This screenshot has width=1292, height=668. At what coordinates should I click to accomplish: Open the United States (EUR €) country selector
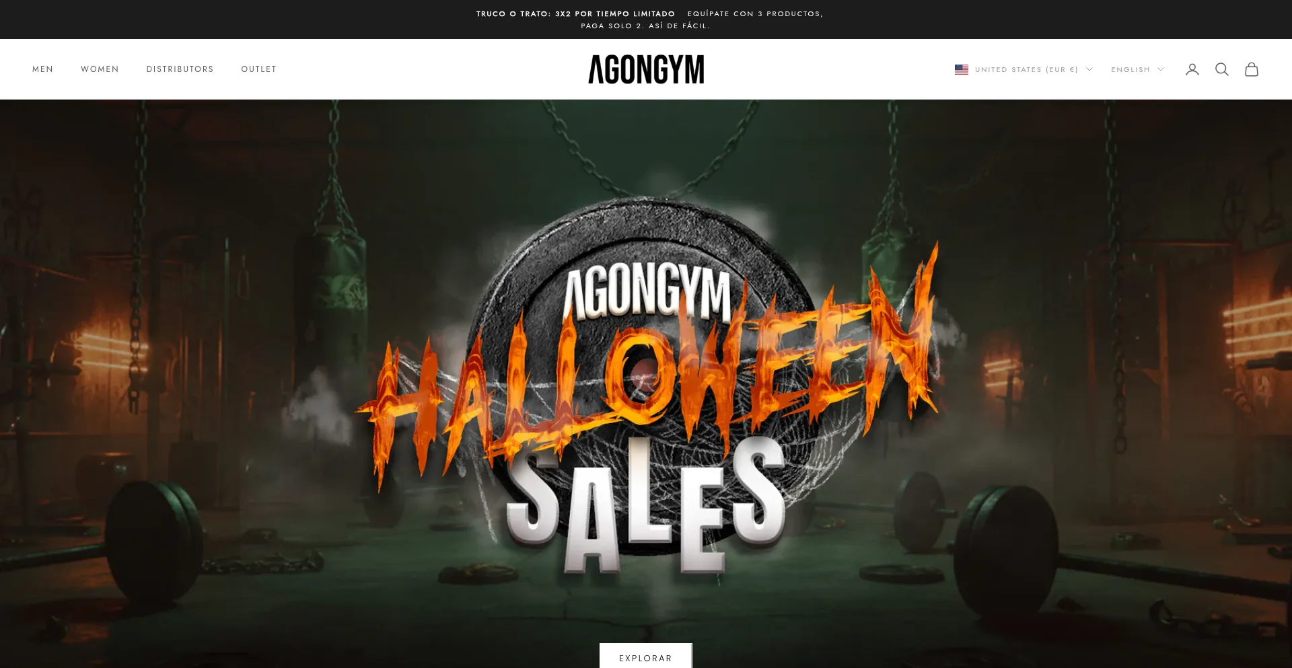pos(1024,69)
